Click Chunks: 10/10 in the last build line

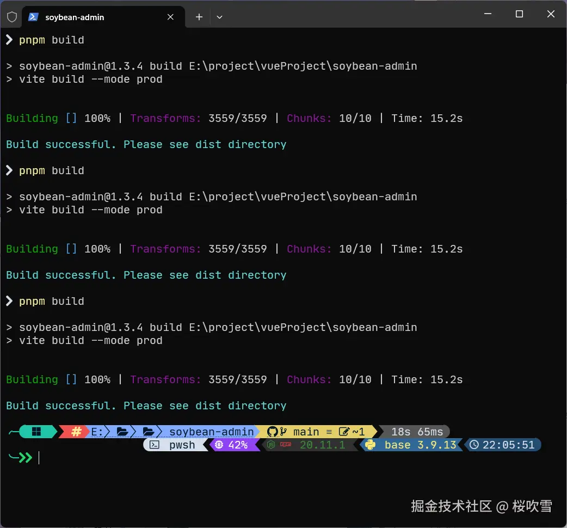(x=329, y=379)
